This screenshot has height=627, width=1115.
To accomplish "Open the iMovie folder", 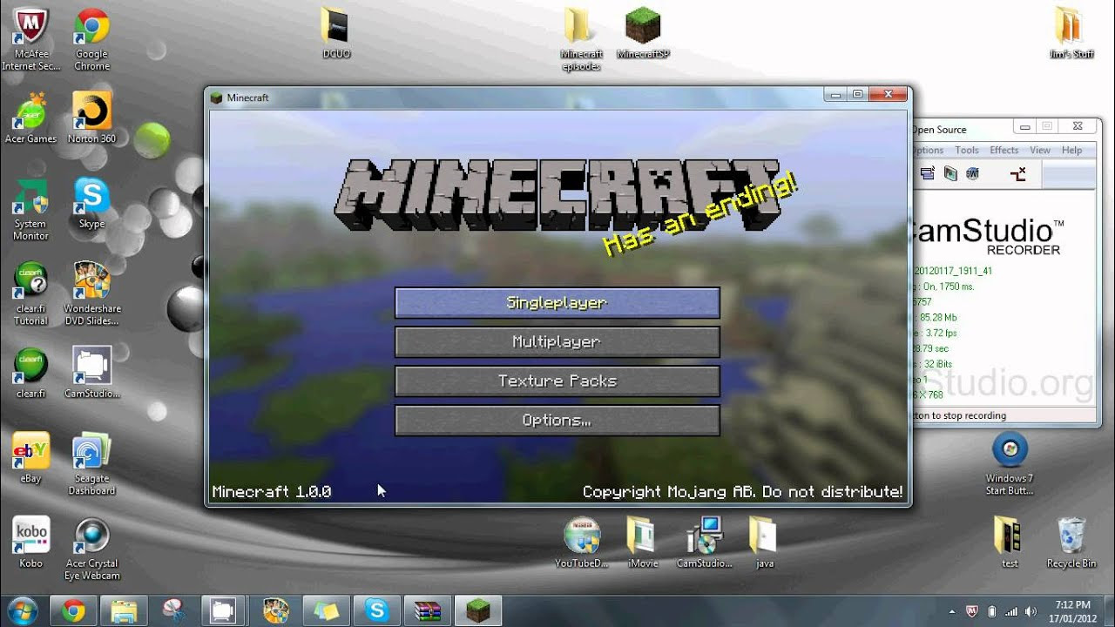I will (x=643, y=543).
